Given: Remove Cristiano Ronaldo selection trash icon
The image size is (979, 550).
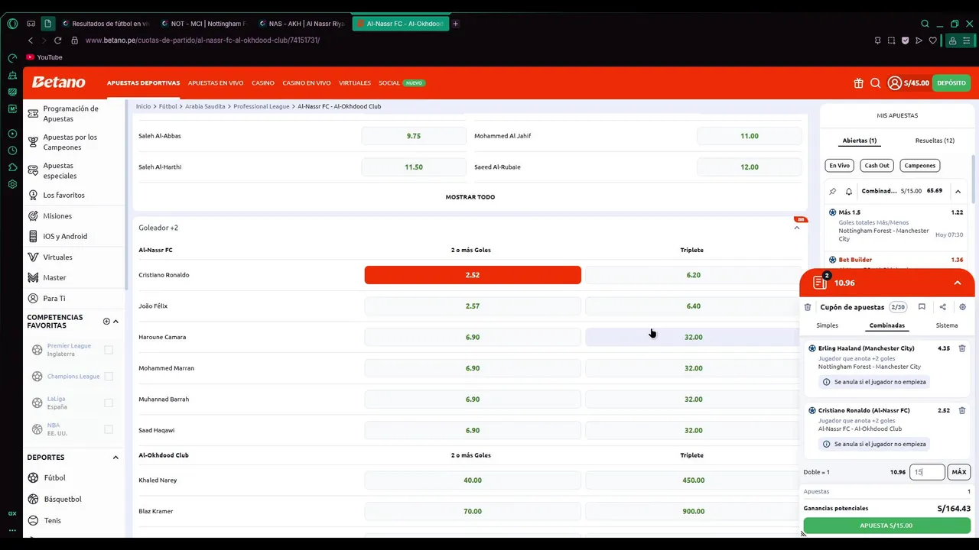Looking at the screenshot, I should coord(962,410).
